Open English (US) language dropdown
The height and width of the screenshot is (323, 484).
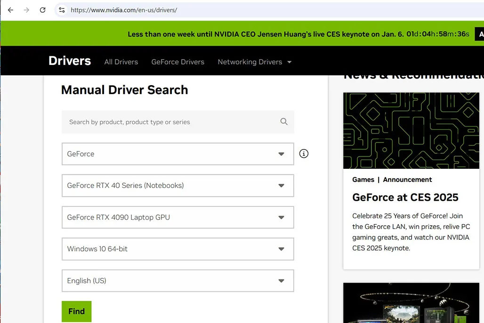[178, 281]
